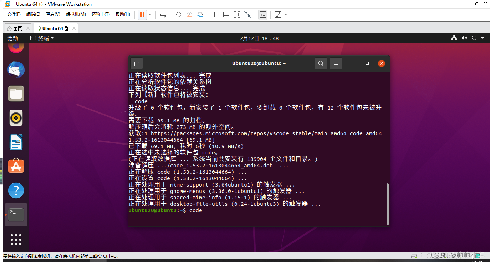Open the 活动 activities overview
490x262 pixels.
click(x=13, y=38)
